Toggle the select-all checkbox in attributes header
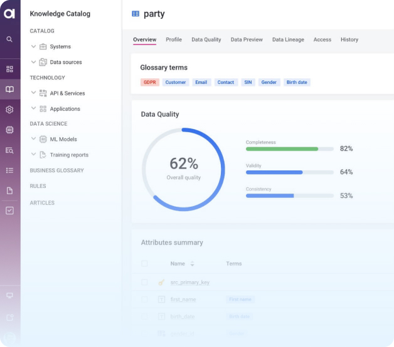The height and width of the screenshot is (347, 394). 144,264
